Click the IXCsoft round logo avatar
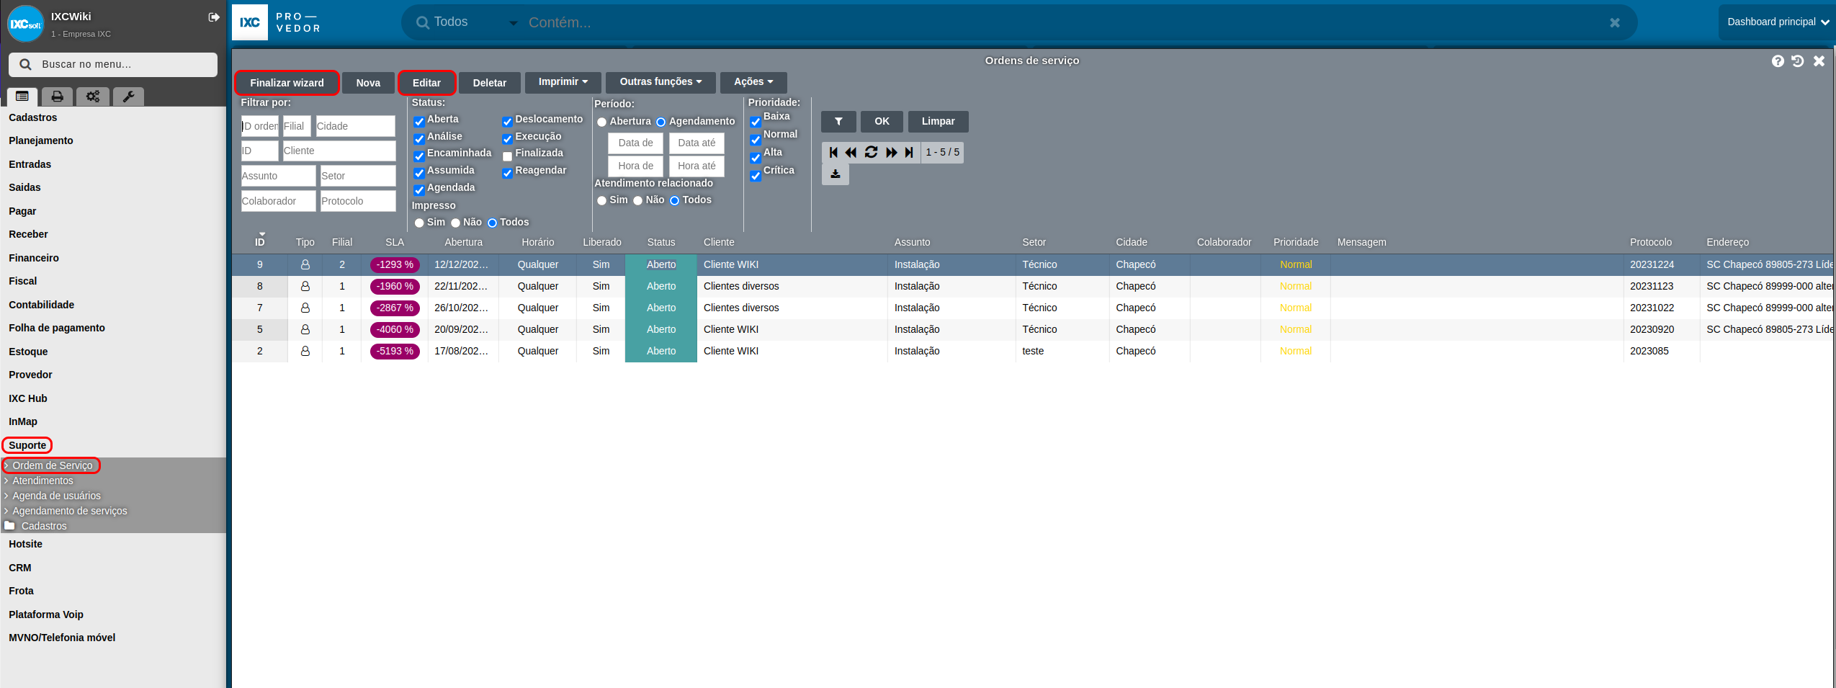This screenshot has height=688, width=1836. click(x=26, y=24)
